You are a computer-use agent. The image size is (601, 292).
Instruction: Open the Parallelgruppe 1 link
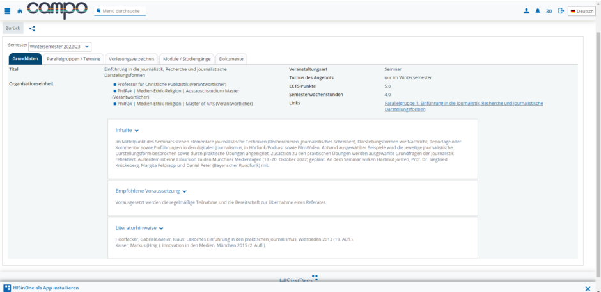point(463,103)
